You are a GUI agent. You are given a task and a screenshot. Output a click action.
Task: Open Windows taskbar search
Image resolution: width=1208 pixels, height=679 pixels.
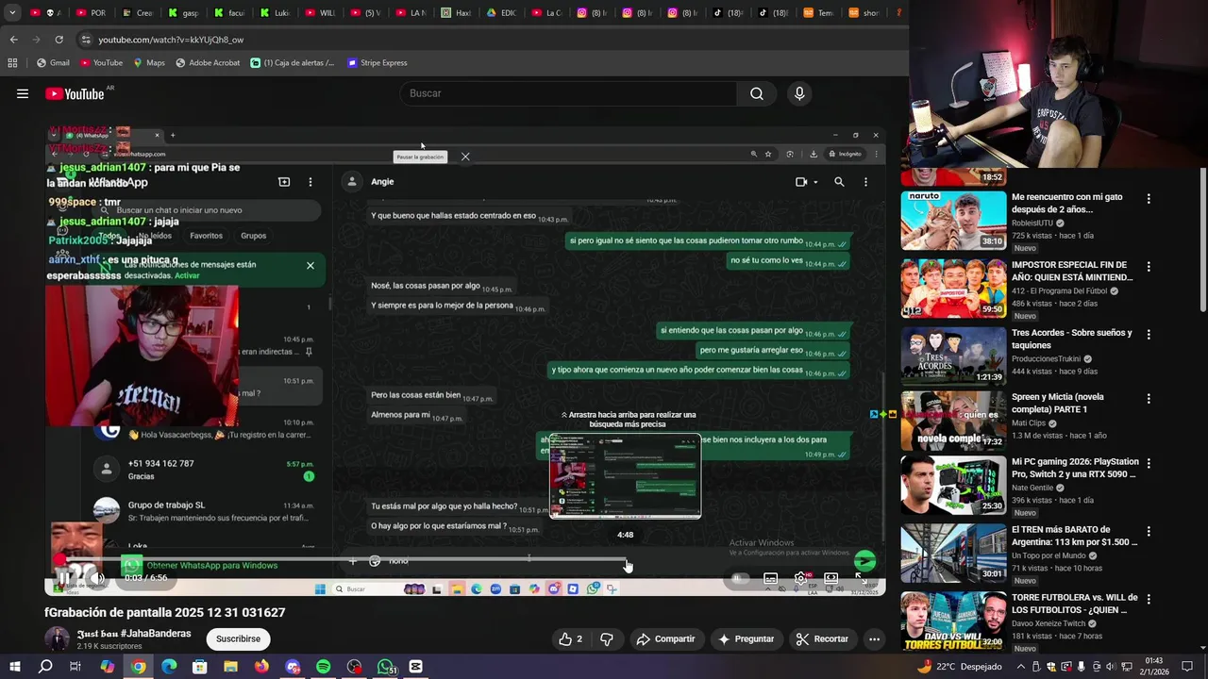pyautogui.click(x=45, y=667)
